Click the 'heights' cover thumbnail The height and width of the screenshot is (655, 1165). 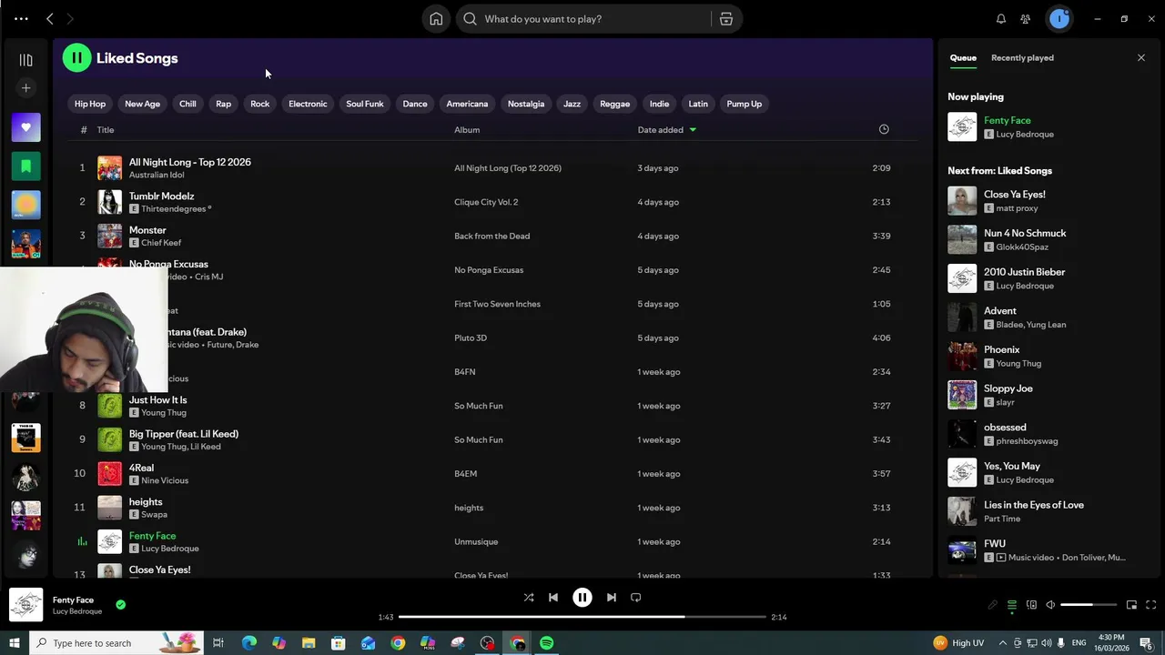tap(109, 508)
